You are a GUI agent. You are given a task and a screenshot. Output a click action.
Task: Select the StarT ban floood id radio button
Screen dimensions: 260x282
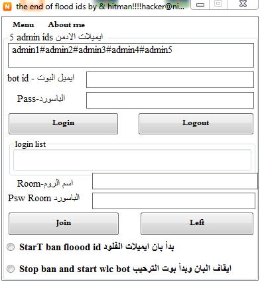coord(11,247)
